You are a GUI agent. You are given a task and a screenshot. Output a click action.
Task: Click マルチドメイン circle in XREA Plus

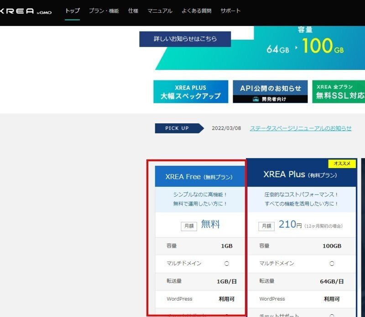tap(332, 264)
